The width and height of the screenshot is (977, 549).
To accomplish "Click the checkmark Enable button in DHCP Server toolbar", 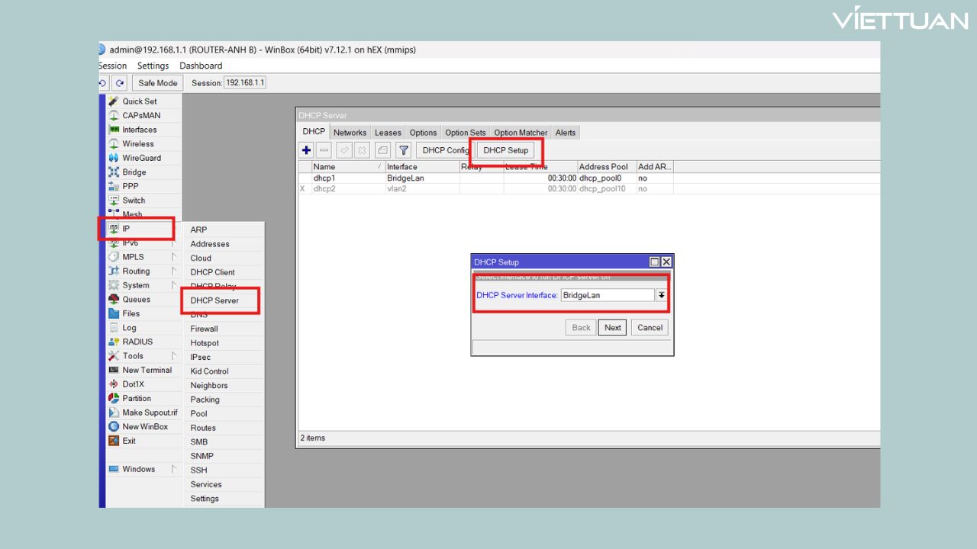I will tap(344, 150).
